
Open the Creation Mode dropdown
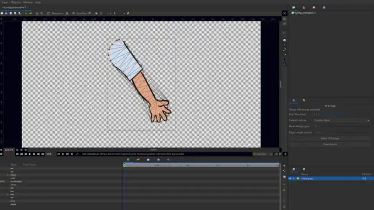tap(341, 120)
